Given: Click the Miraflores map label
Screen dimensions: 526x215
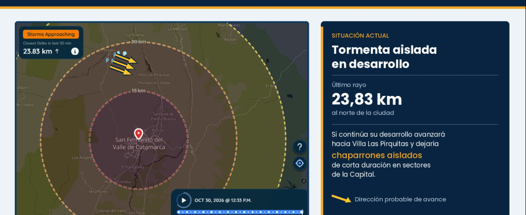Looking at the screenshot, I should pyautogui.click(x=98, y=191).
